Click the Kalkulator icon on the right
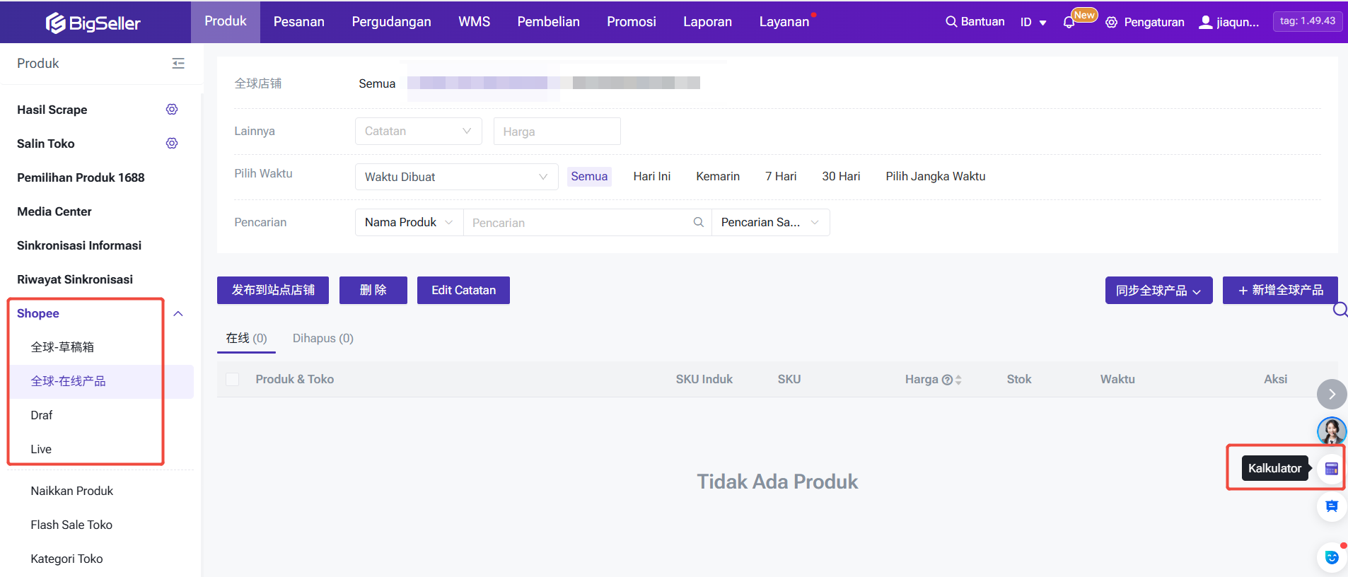Image resolution: width=1348 pixels, height=577 pixels. (1331, 468)
